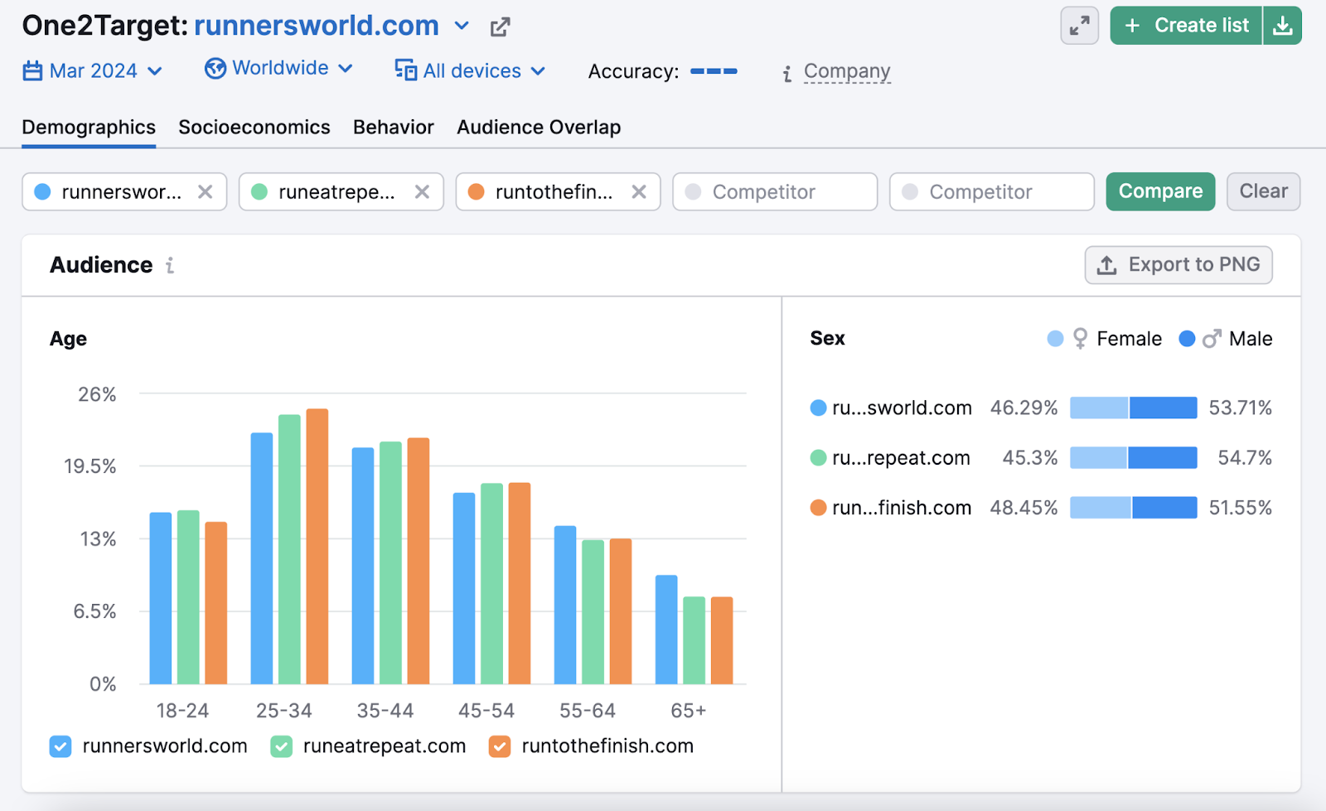Switch to the Audience Overlap tab
This screenshot has height=811, width=1326.
539,128
